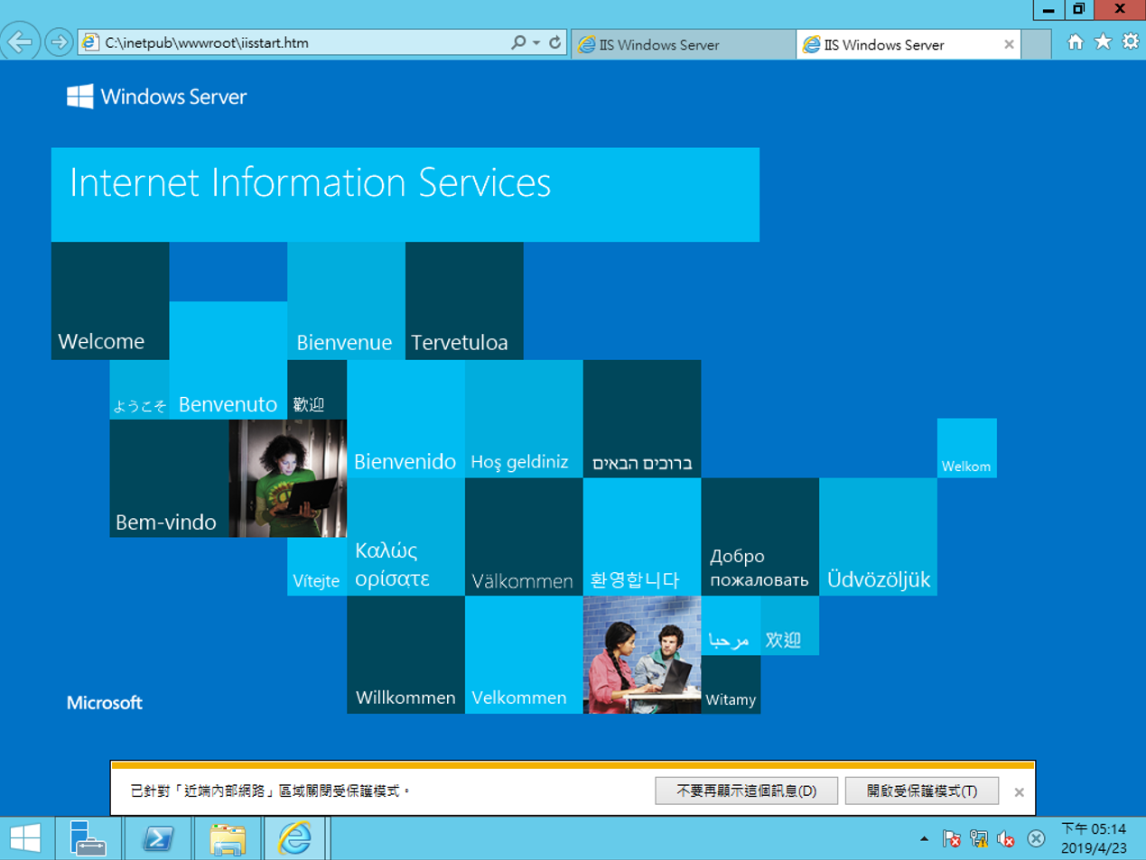Click the Välkommen tile
Viewport: 1146px width, 860px height.
click(x=524, y=537)
